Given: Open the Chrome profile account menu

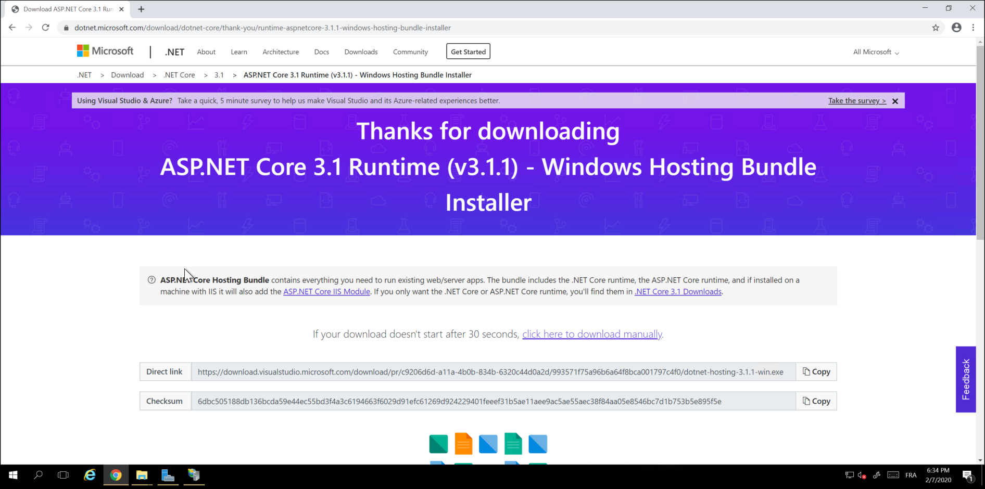Looking at the screenshot, I should 956,28.
